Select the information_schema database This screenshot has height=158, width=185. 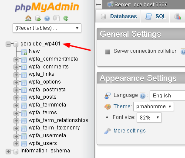coord(45,151)
